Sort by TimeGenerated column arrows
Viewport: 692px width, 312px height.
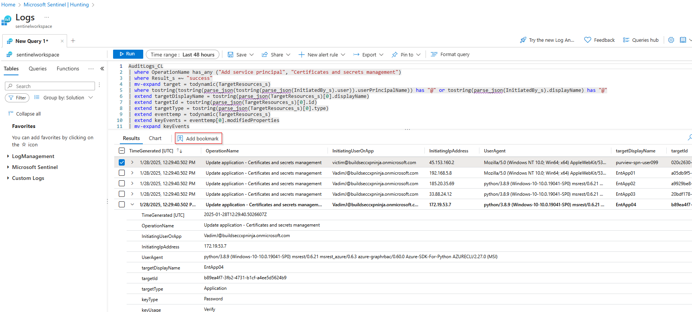[180, 151]
